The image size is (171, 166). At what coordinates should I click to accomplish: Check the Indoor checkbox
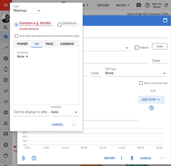[137, 47]
